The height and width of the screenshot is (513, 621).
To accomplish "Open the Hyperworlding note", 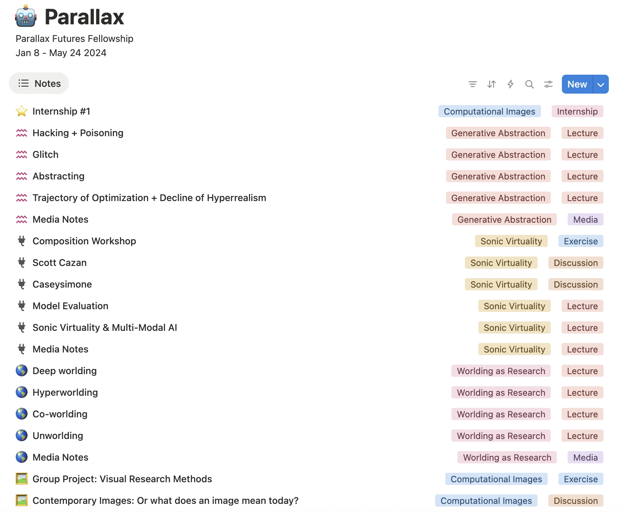I will (x=65, y=392).
